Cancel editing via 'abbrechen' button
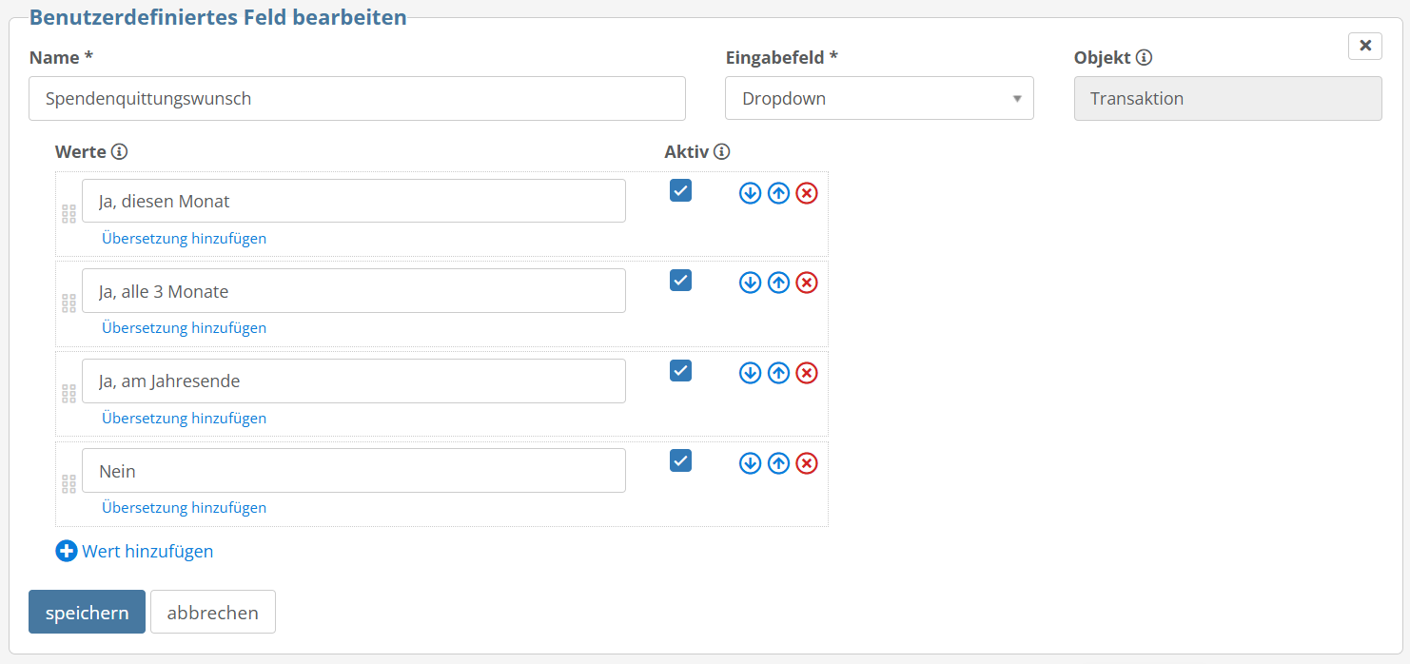The width and height of the screenshot is (1410, 664). point(213,612)
